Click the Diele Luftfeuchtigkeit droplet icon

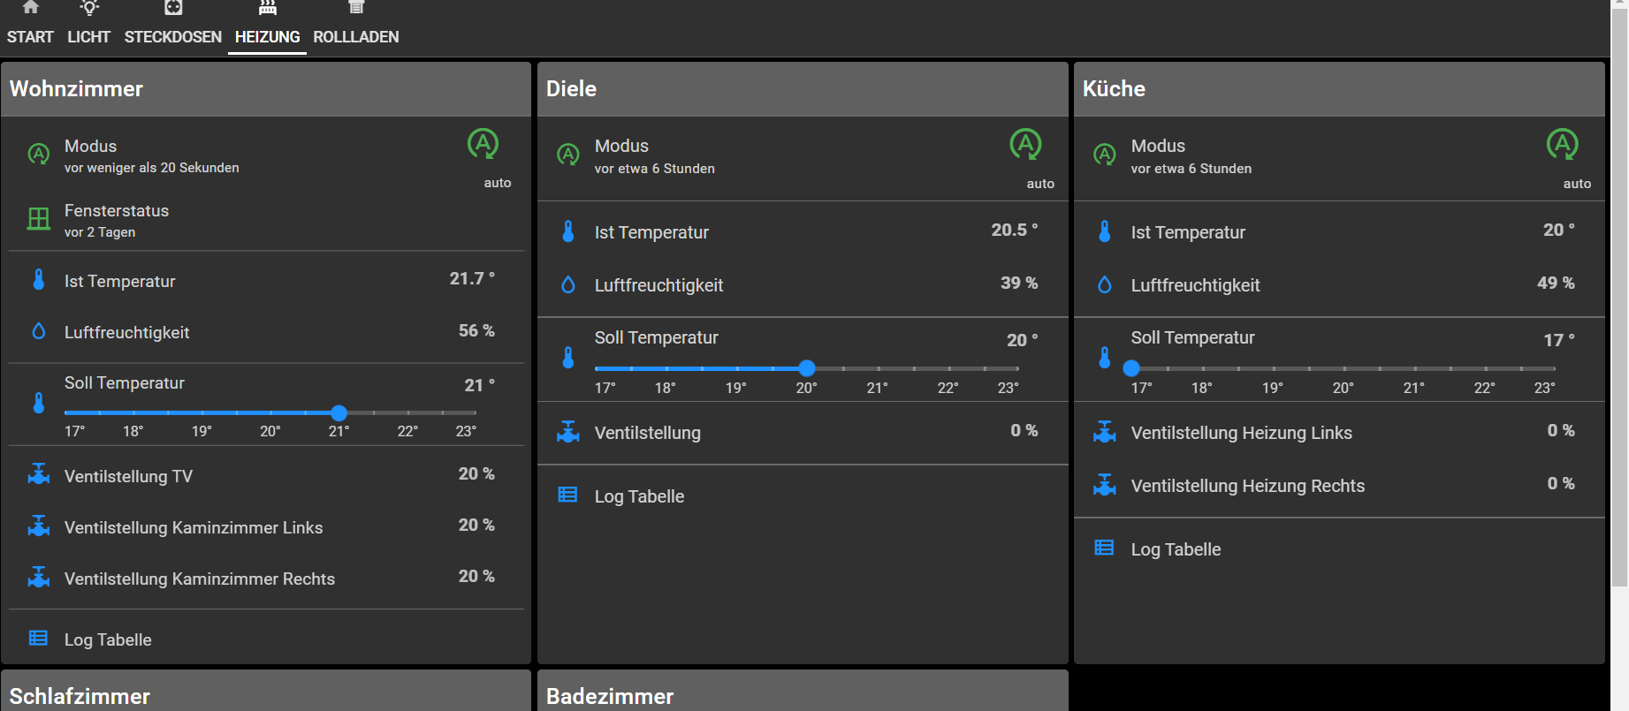pos(568,284)
